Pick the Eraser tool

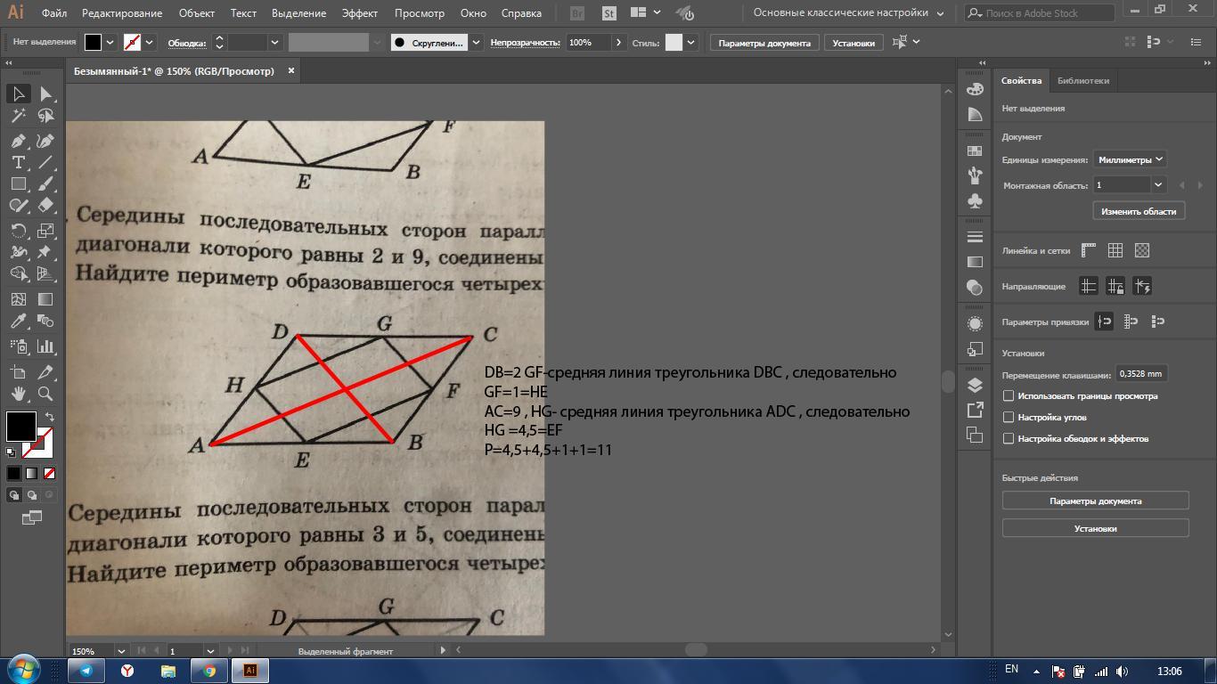click(x=45, y=205)
